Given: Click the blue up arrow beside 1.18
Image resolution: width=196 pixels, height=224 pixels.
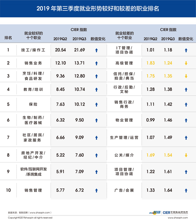Looking at the screenshot, I should (186, 50).
